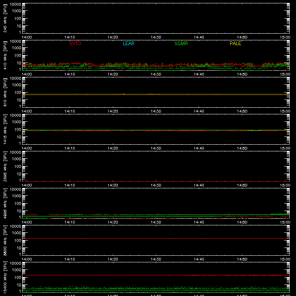The image size is (296, 296).
Task: Click the 100 tick of 8800 MHz panel
Action: tap(18, 240)
